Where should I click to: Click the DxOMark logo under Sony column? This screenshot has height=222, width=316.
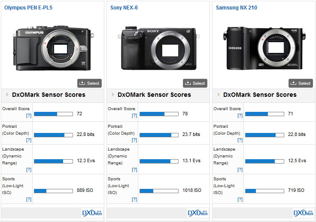198,213
